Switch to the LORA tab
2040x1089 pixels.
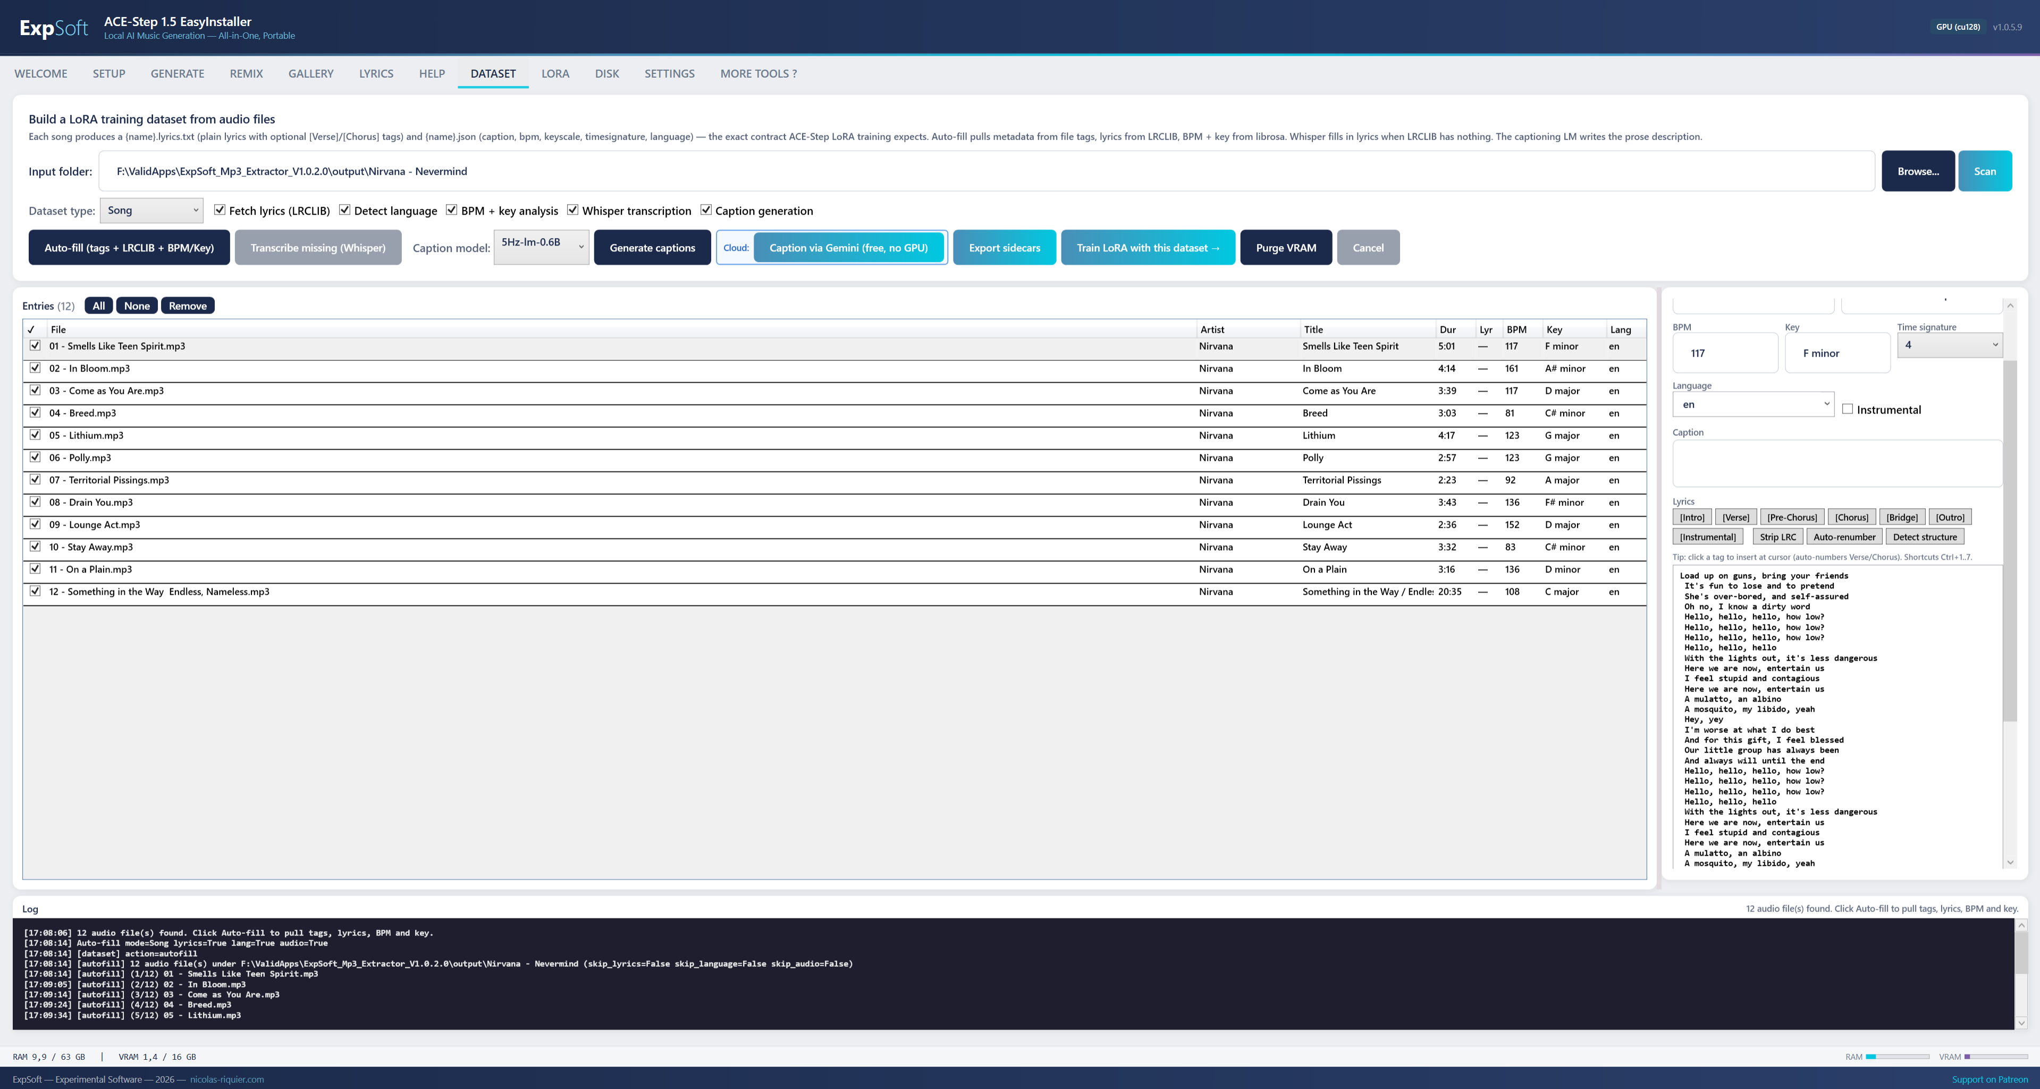pos(555,74)
